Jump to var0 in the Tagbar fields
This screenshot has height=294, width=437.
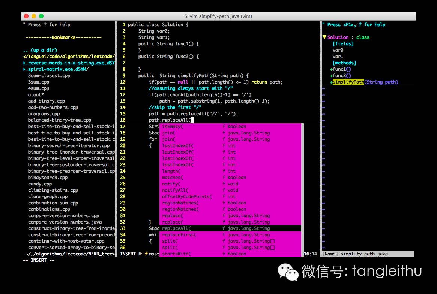pos(338,50)
